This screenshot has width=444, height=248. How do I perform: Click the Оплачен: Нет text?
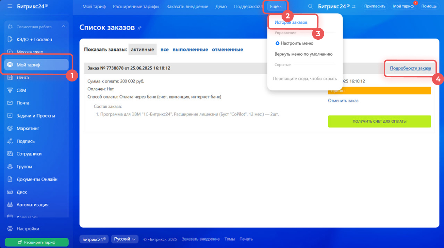click(101, 89)
